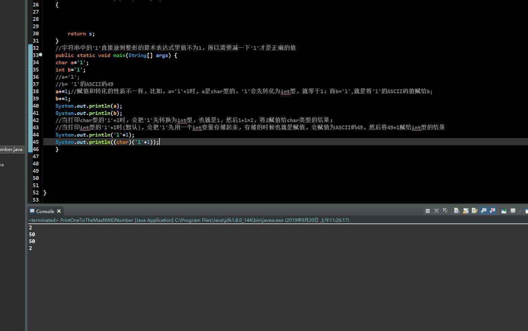This screenshot has height=331, width=528.
Task: Click 'b+=1;' code line
Action: coord(63,99)
